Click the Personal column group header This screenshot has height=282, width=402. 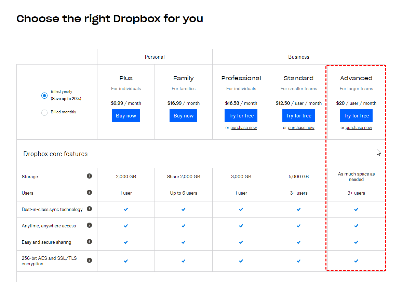coord(155,57)
